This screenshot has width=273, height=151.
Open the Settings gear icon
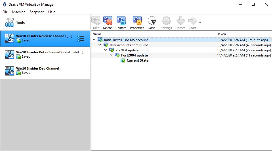click(x=166, y=21)
